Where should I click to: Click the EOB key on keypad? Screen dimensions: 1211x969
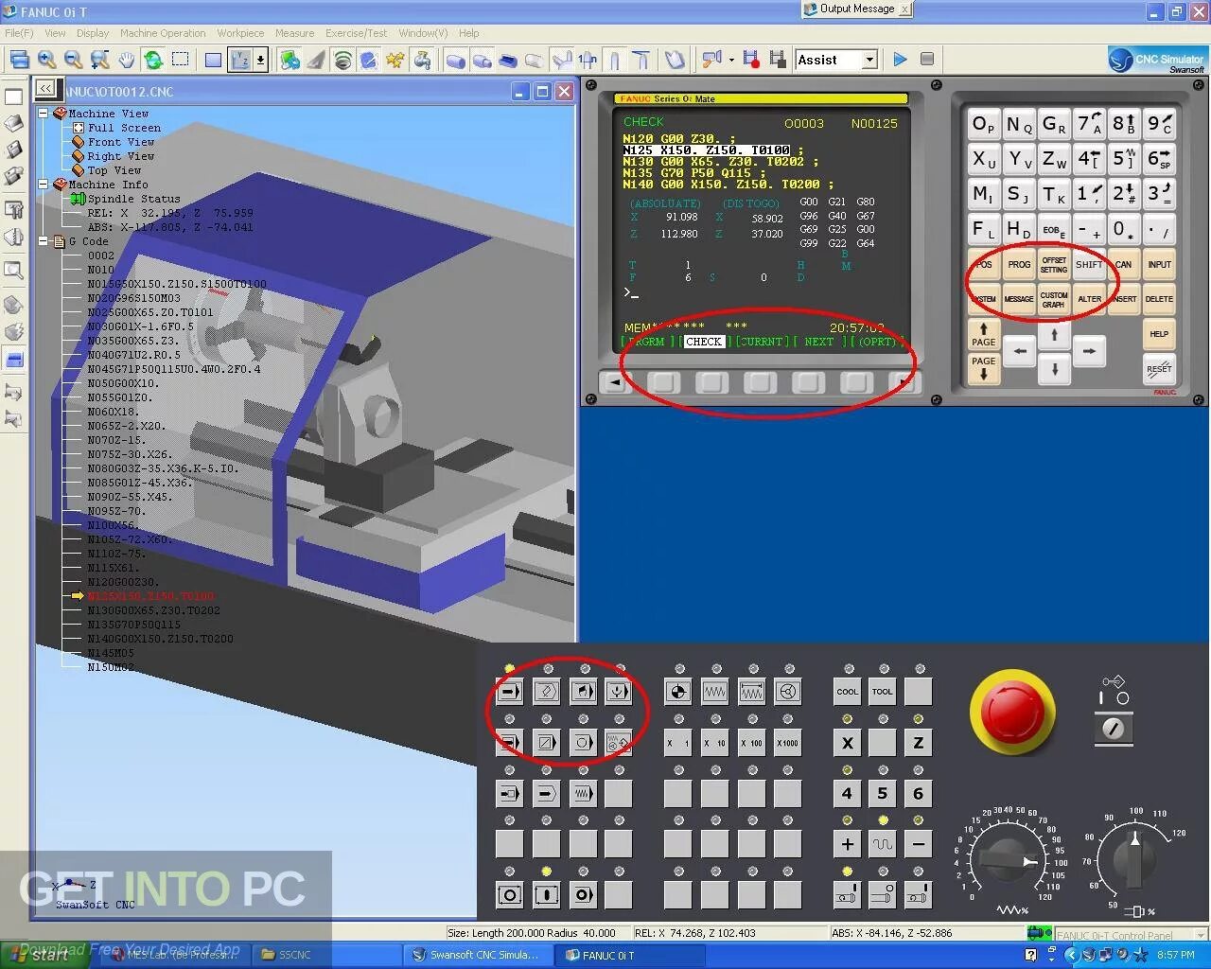pos(1054,229)
